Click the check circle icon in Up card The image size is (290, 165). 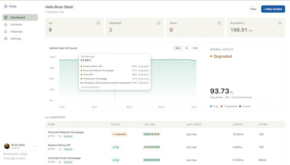(x=98, y=23)
